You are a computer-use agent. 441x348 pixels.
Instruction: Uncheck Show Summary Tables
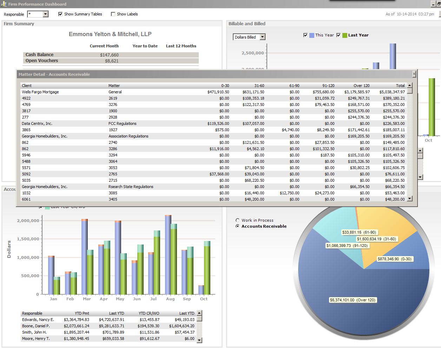(x=60, y=14)
